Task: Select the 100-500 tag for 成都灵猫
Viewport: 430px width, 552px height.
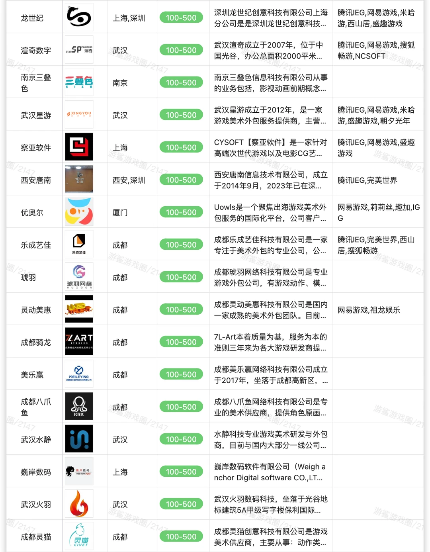Action: [x=181, y=537]
